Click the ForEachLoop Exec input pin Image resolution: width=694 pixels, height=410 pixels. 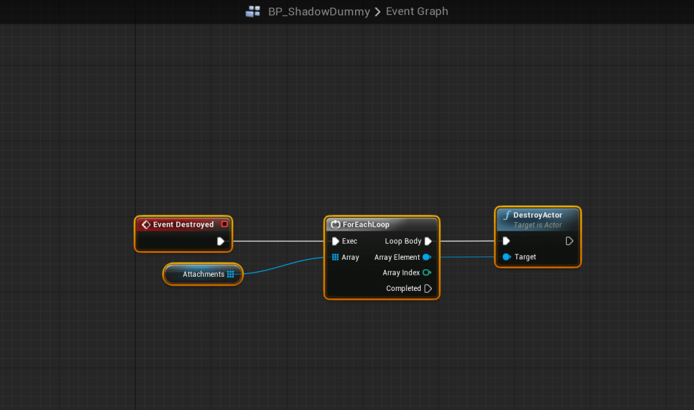335,241
